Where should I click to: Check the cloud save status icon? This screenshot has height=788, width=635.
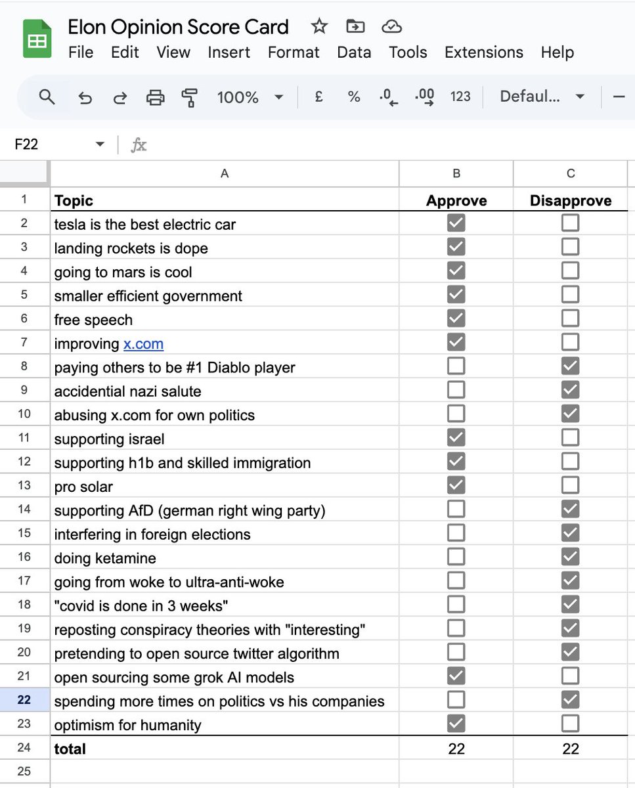pos(391,26)
